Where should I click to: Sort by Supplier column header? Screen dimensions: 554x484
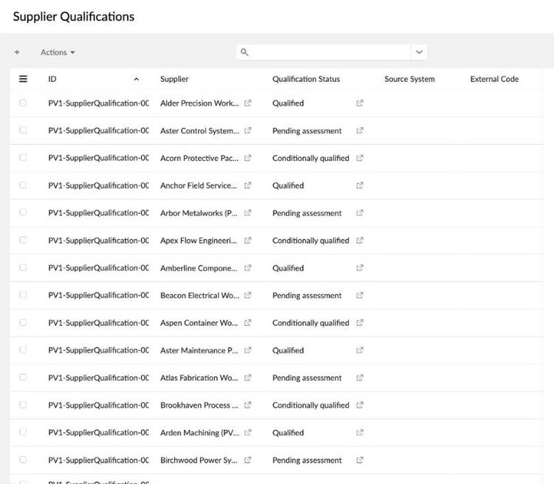pyautogui.click(x=174, y=79)
